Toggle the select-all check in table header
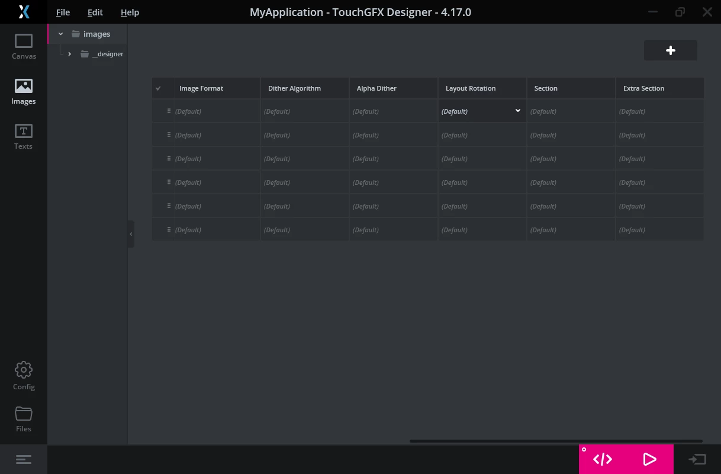Viewport: 721px width, 474px height. point(158,88)
